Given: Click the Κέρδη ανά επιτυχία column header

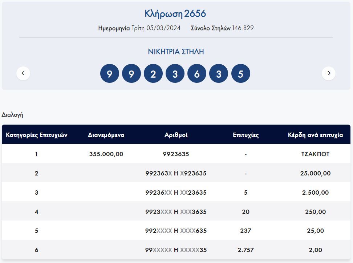Looking at the screenshot, I should tap(315, 135).
